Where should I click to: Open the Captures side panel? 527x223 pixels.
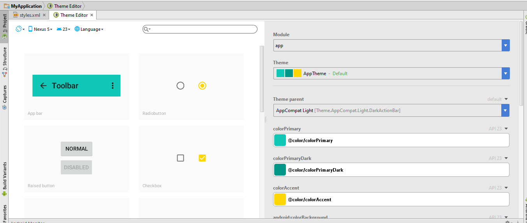(4, 97)
